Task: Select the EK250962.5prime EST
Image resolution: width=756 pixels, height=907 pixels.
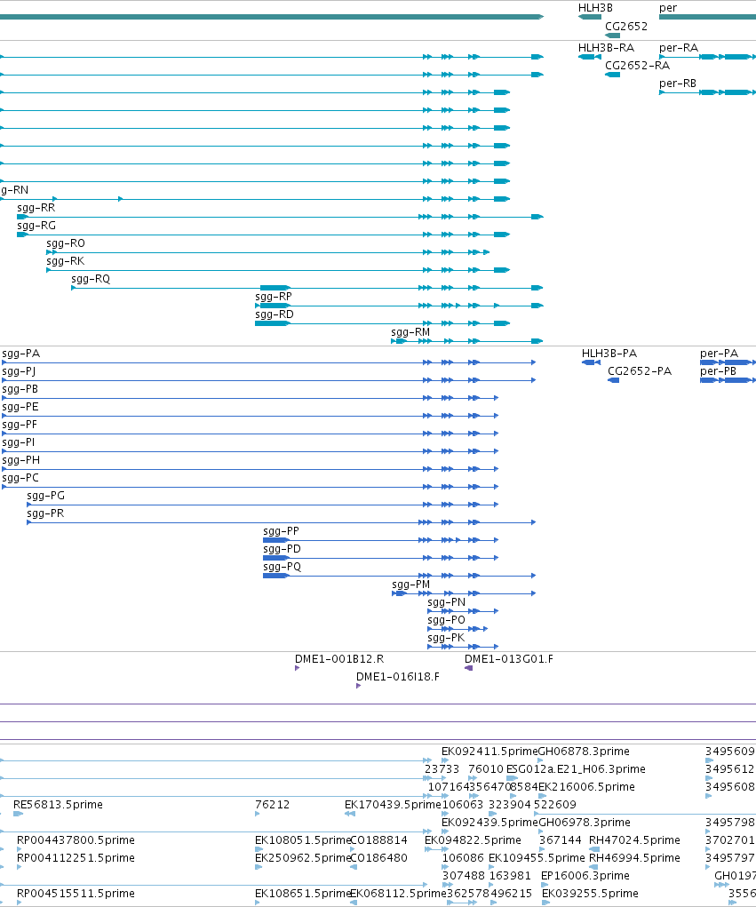Action: 259,867
